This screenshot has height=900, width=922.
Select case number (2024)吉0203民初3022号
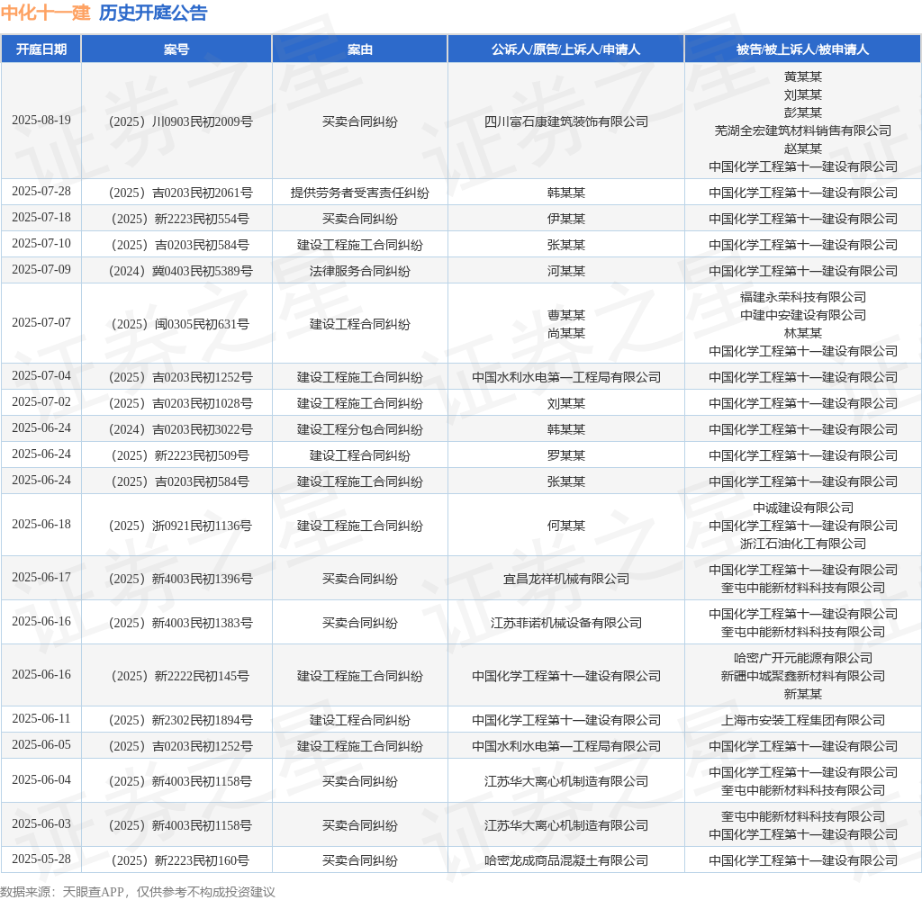[180, 429]
